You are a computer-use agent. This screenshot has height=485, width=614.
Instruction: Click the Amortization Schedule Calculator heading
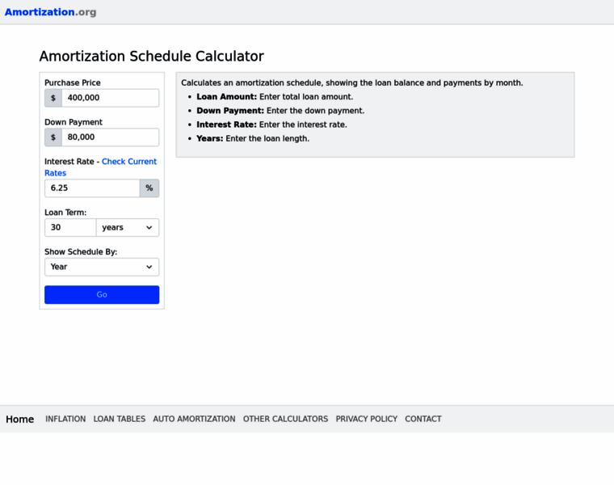pyautogui.click(x=152, y=57)
